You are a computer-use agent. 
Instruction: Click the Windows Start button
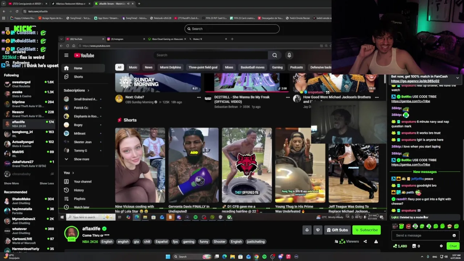tap(168, 257)
